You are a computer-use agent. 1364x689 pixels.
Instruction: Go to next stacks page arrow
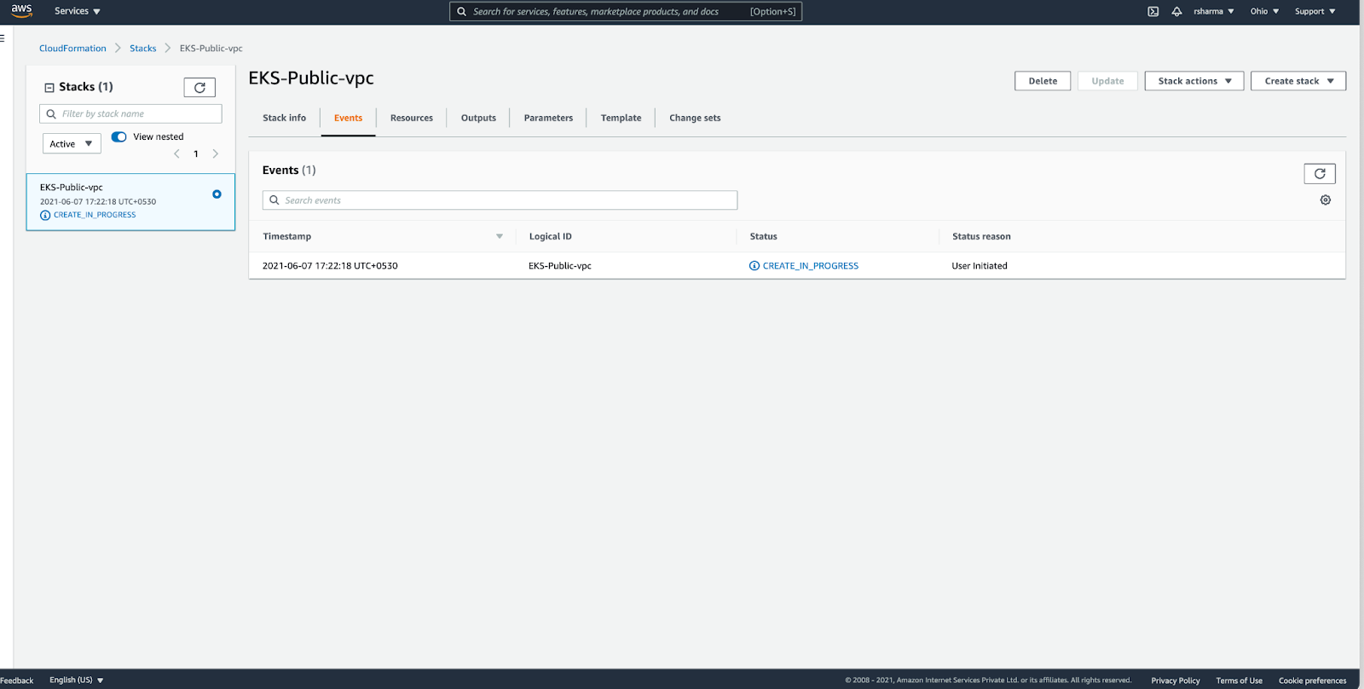coord(216,154)
